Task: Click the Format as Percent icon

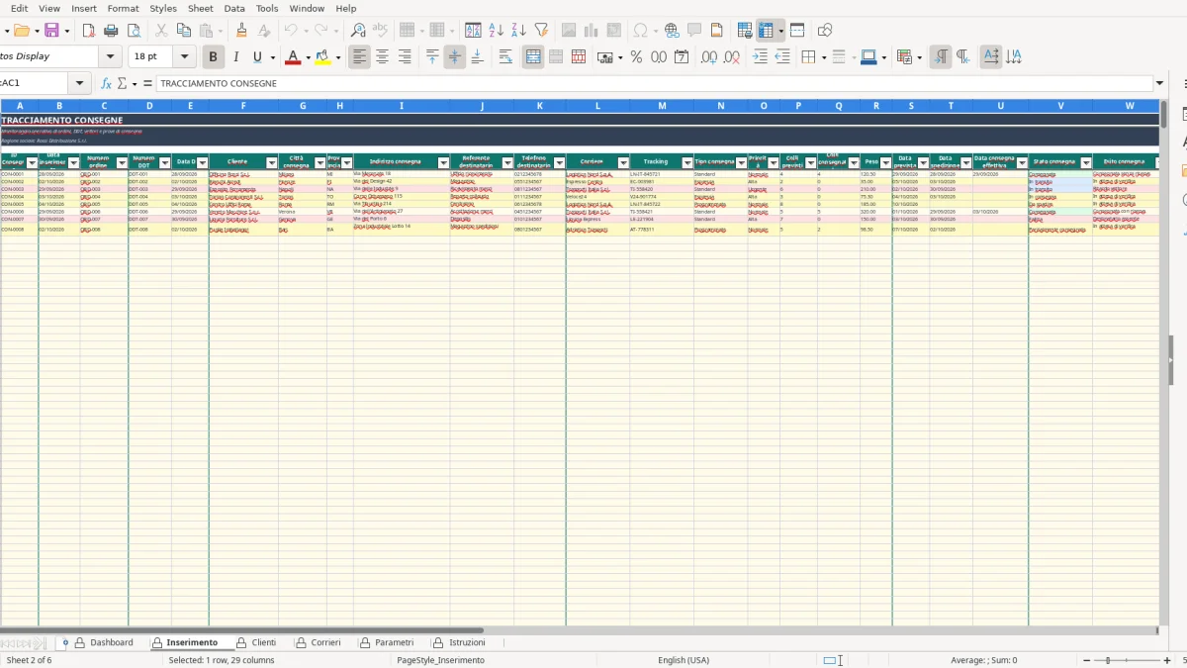Action: tap(636, 57)
